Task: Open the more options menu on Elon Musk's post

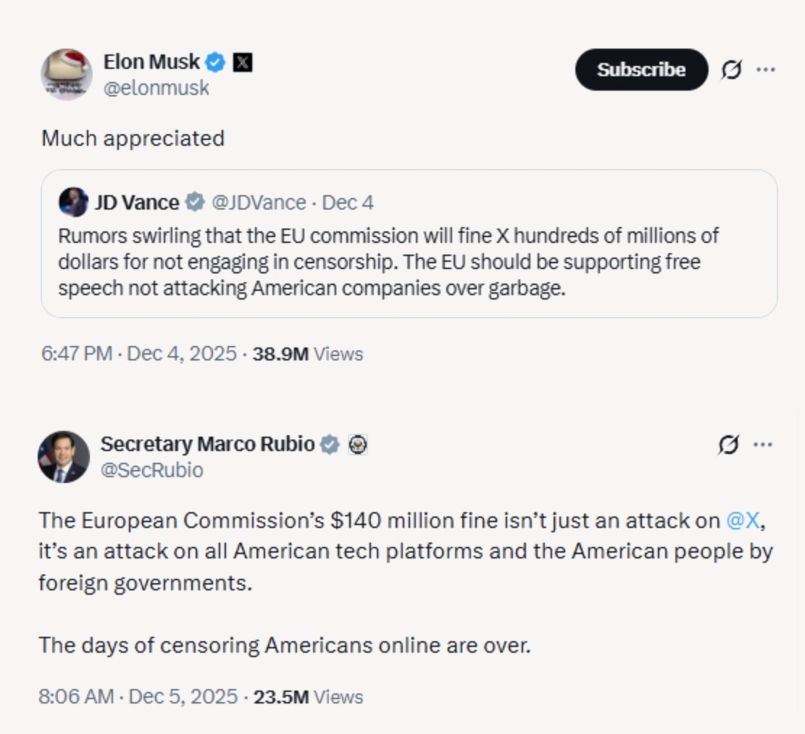Action: 765,70
